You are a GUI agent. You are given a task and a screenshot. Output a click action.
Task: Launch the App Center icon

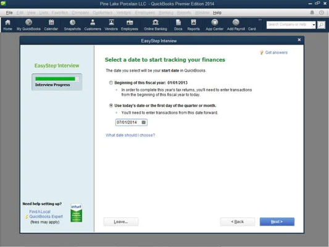(x=214, y=25)
